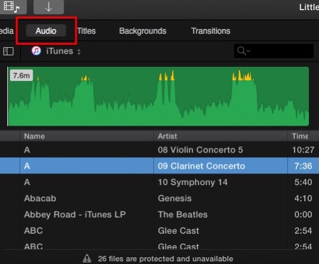The width and height of the screenshot is (319, 264).
Task: Open the iTunes source dropdown
Action: (x=63, y=51)
